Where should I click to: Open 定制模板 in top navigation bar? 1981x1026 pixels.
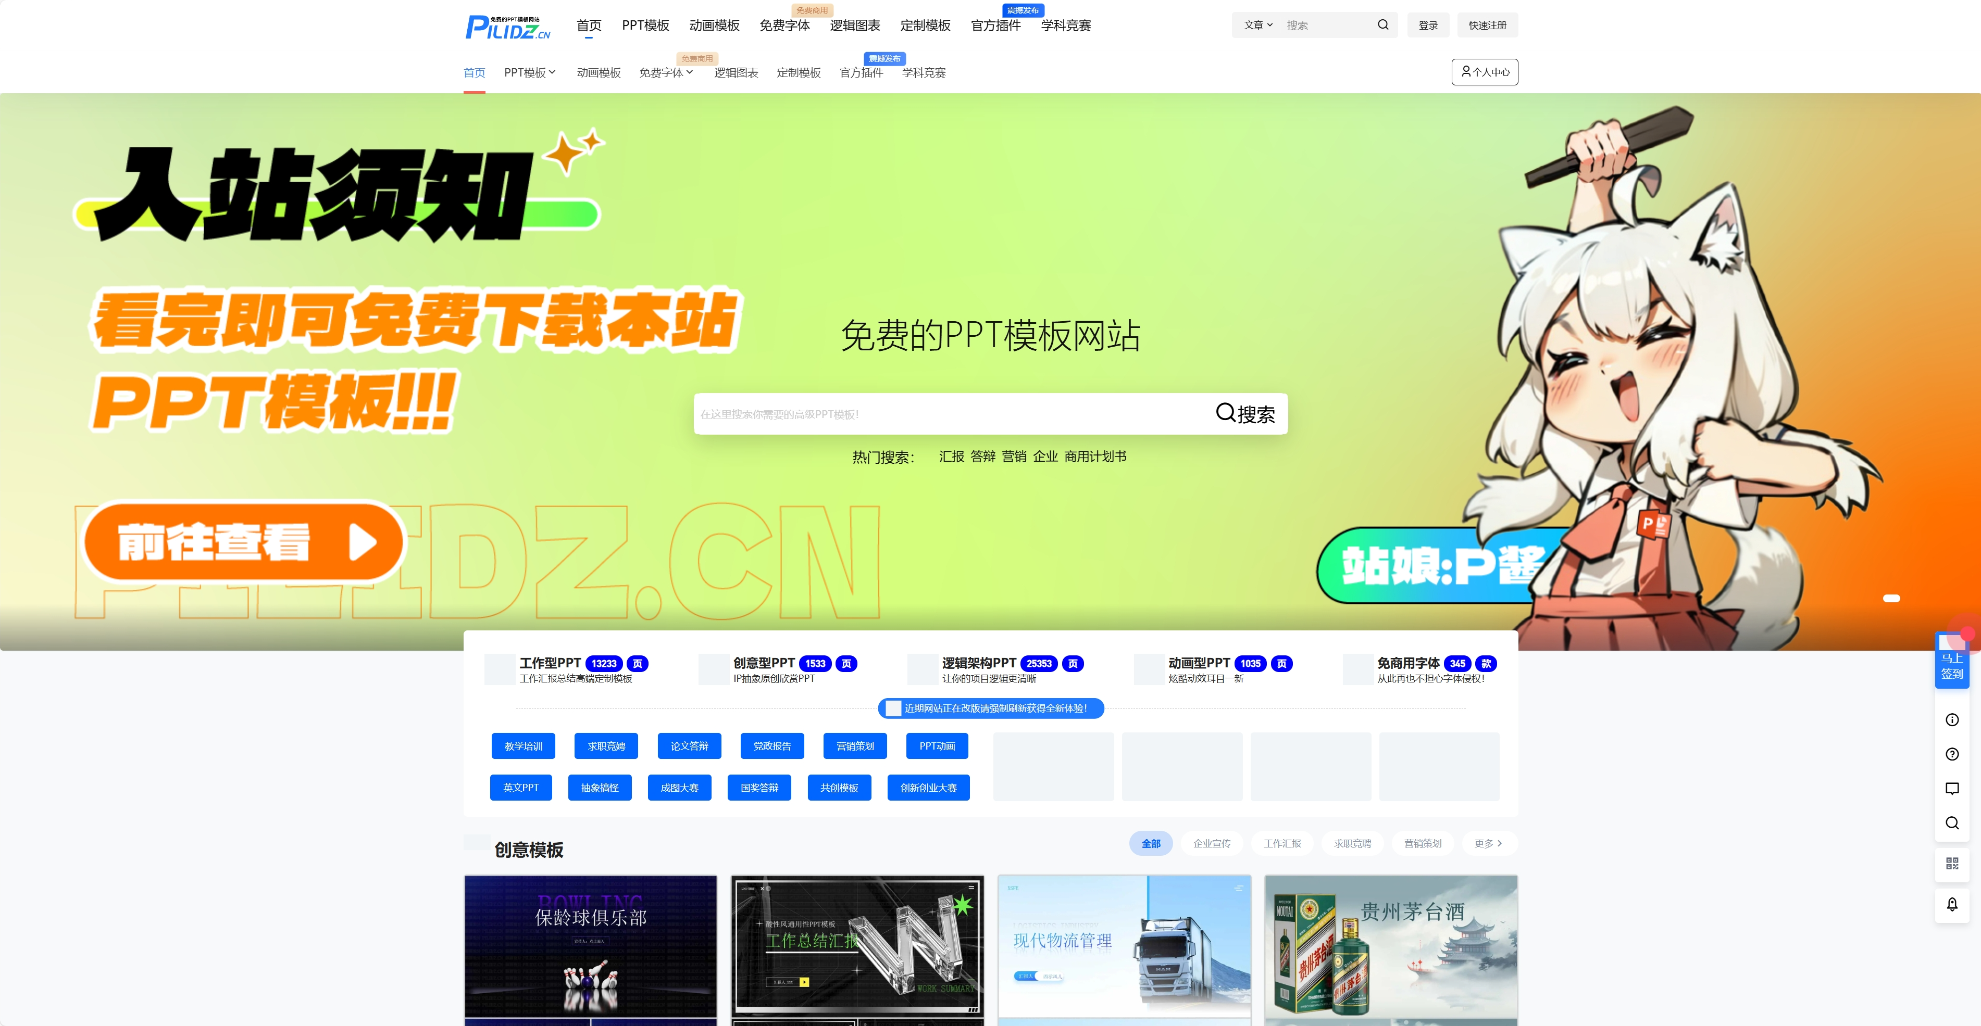[925, 26]
